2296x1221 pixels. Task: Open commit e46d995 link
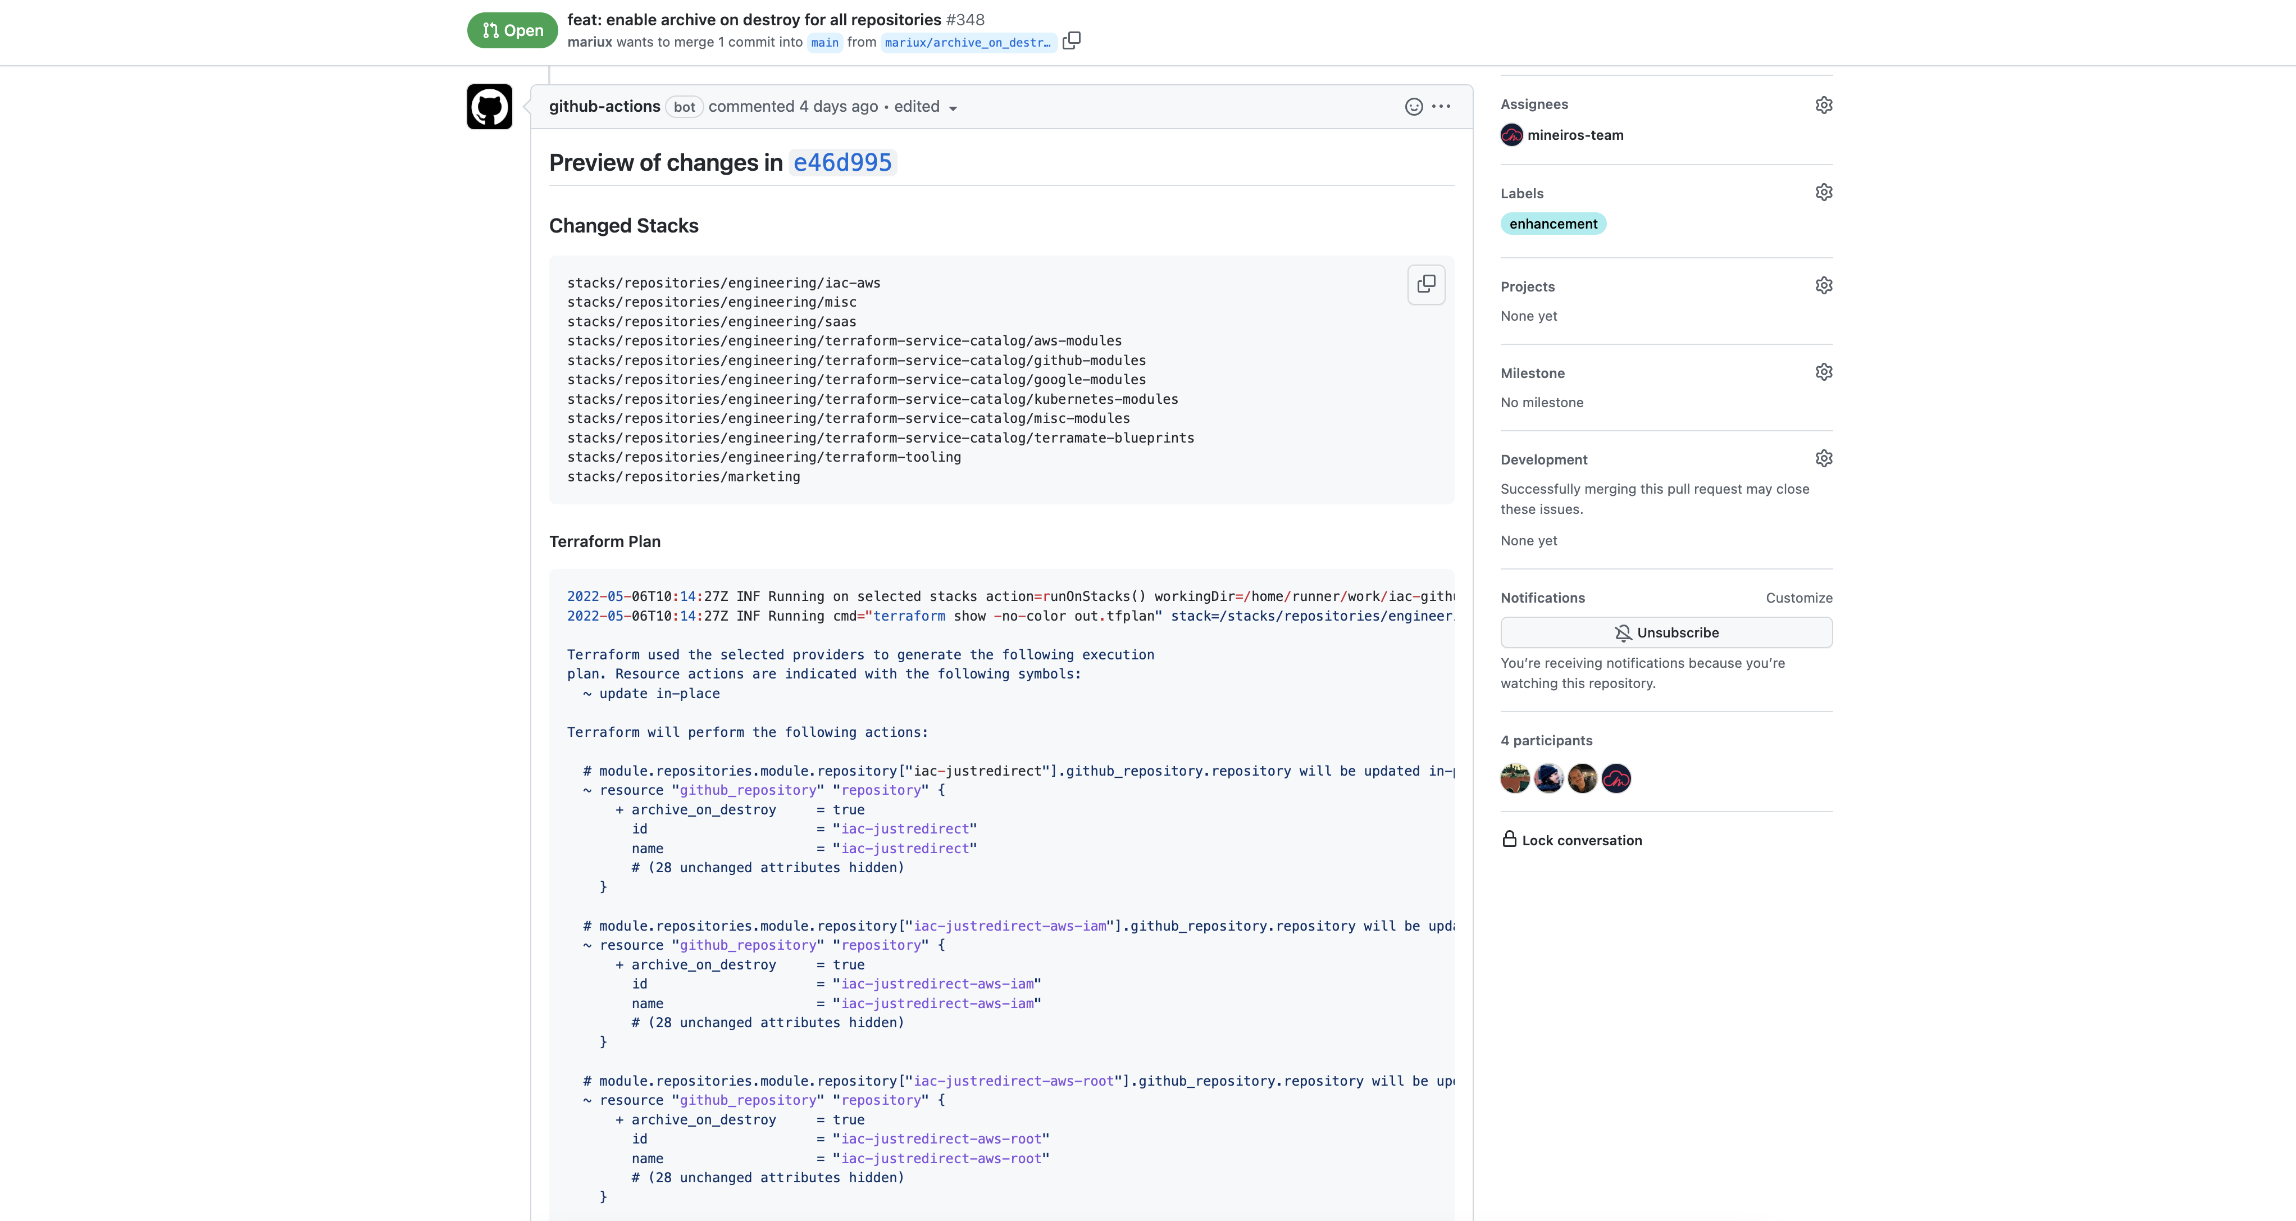842,163
